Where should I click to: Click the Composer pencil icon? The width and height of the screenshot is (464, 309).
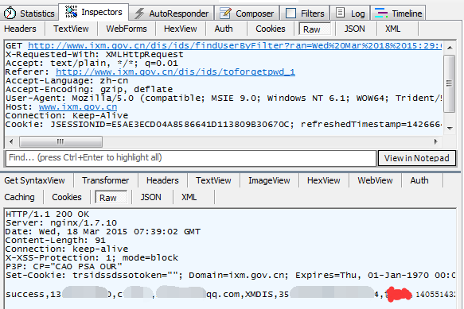pyautogui.click(x=226, y=13)
